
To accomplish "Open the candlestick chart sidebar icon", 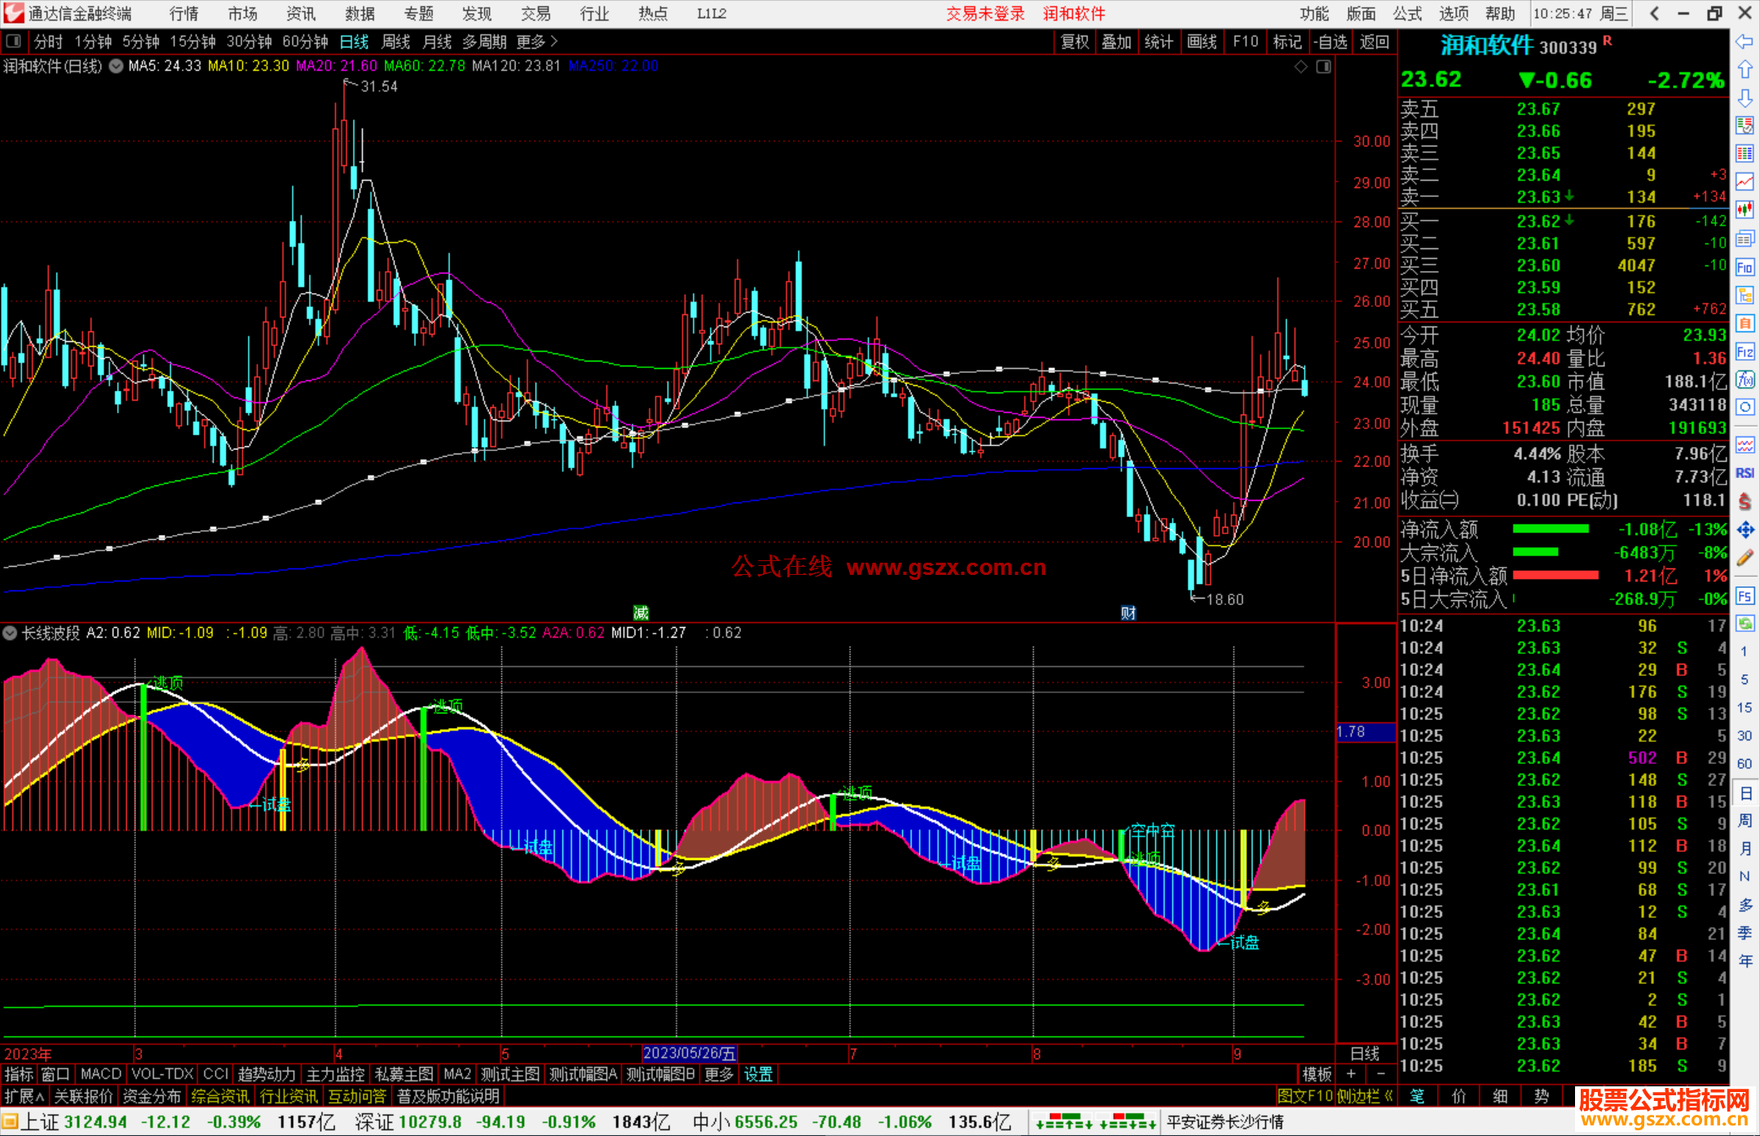I will pos(1745,209).
